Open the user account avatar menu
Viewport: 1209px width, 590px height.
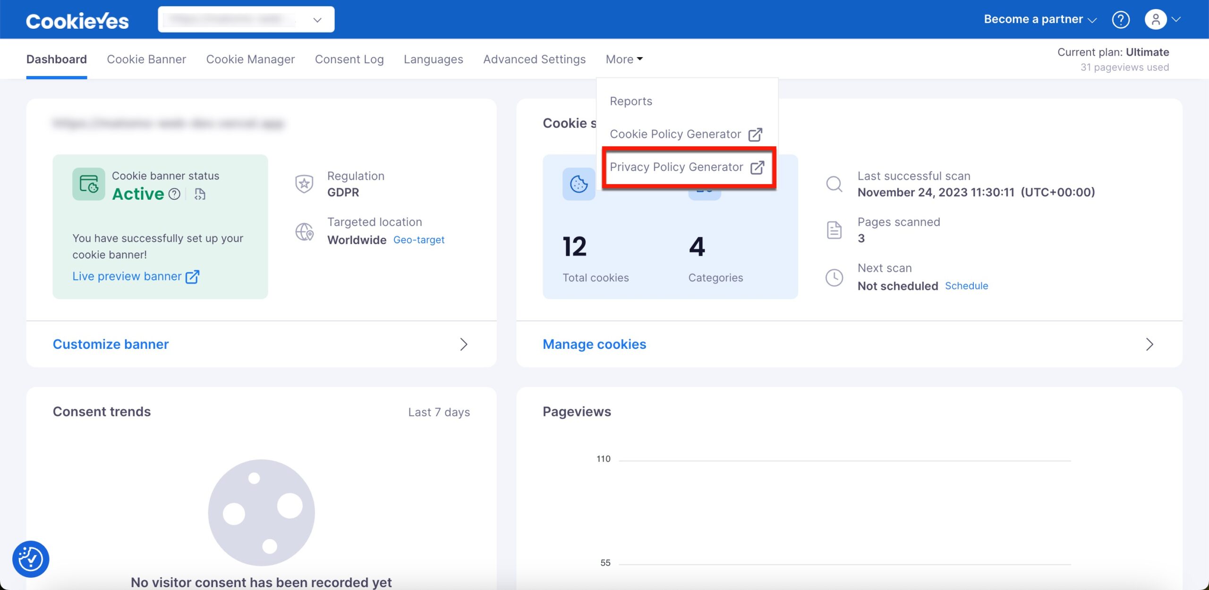tap(1156, 19)
